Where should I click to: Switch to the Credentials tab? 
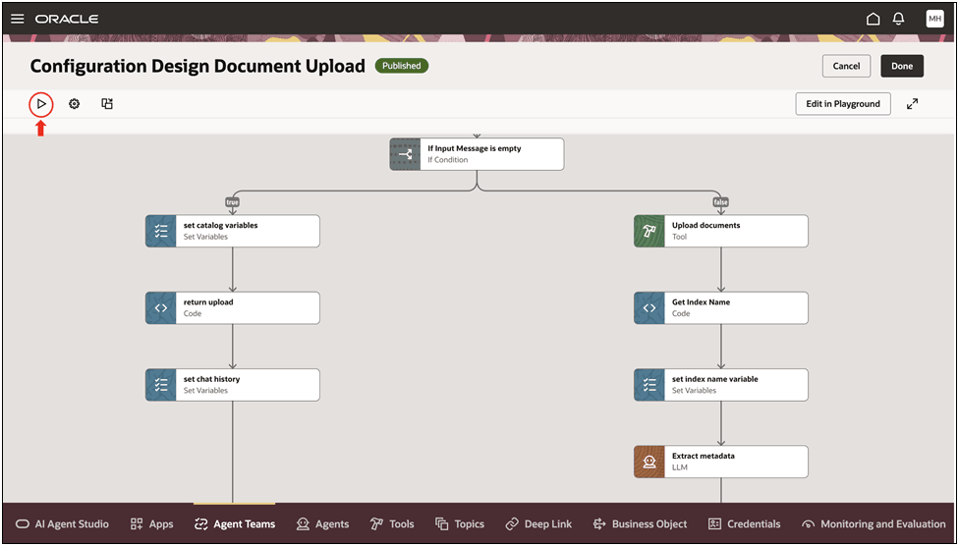(745, 524)
